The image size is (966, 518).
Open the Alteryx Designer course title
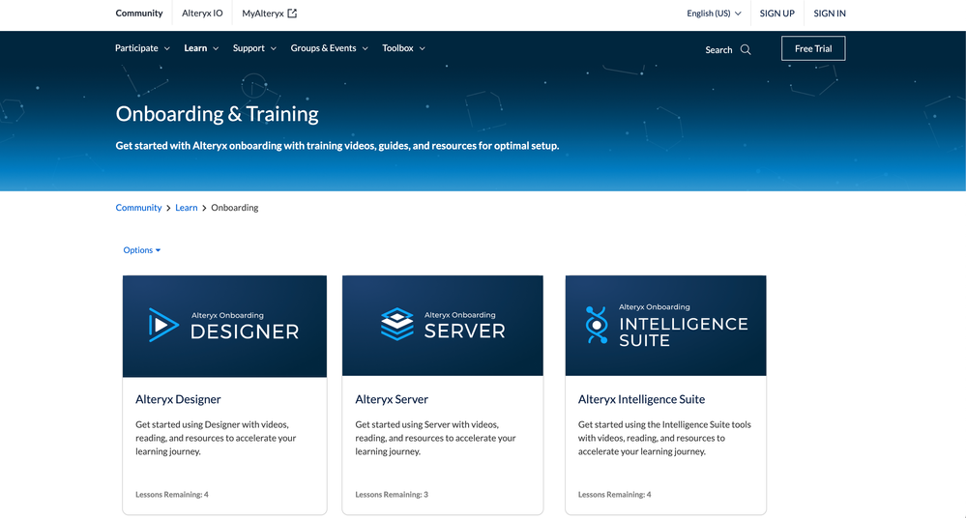(x=178, y=399)
